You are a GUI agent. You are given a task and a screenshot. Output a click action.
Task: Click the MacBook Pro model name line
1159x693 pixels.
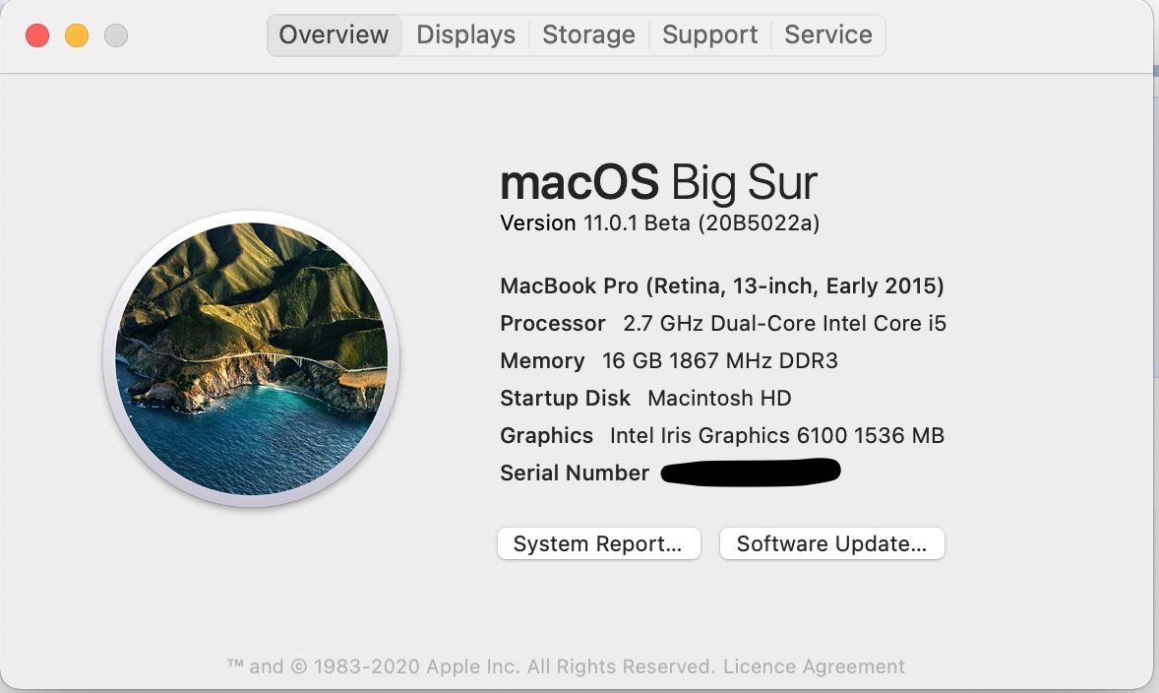click(x=721, y=286)
